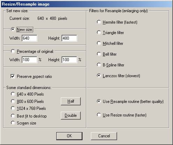Focus the percentage Height input box
The height and width of the screenshot is (145, 173).
(69, 60)
